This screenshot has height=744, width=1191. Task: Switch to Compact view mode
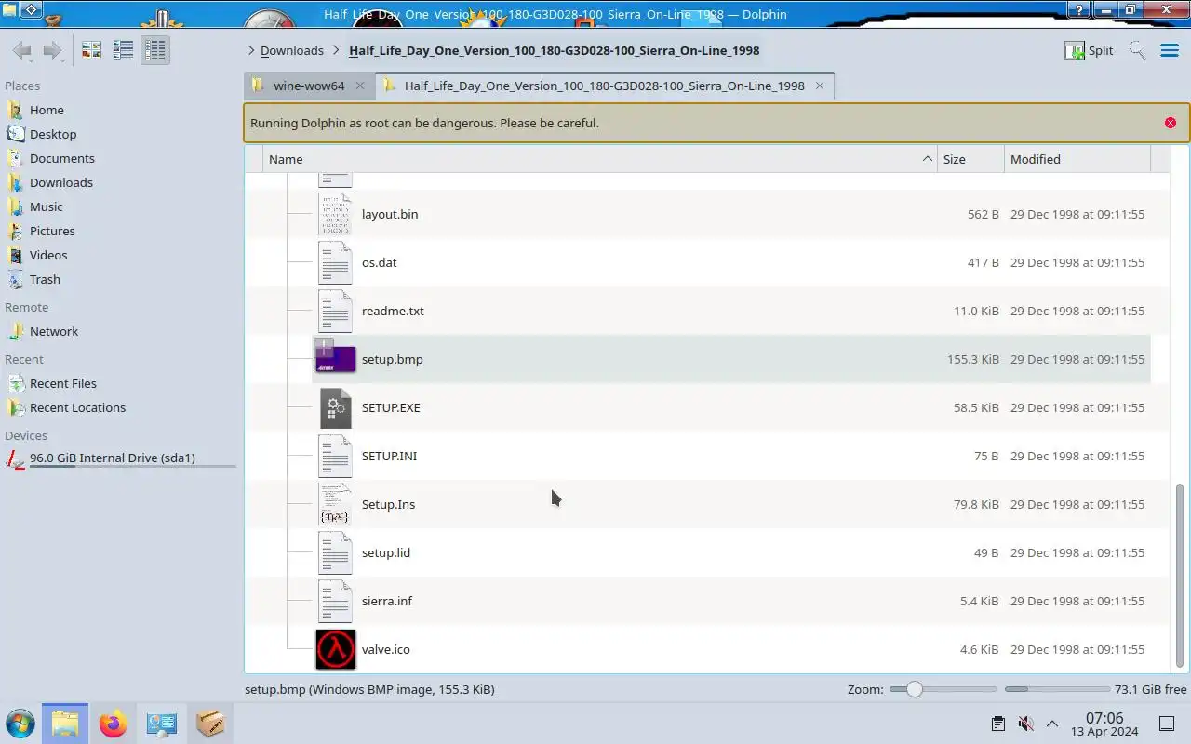[123, 50]
